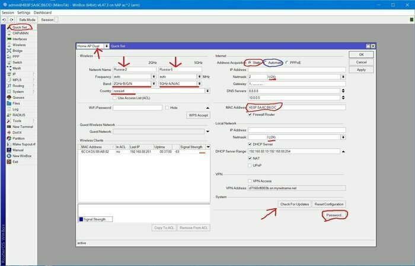Screen dimensions: 415x266
Task: Enable the UPnP checkbox
Action: pyautogui.click(x=250, y=166)
